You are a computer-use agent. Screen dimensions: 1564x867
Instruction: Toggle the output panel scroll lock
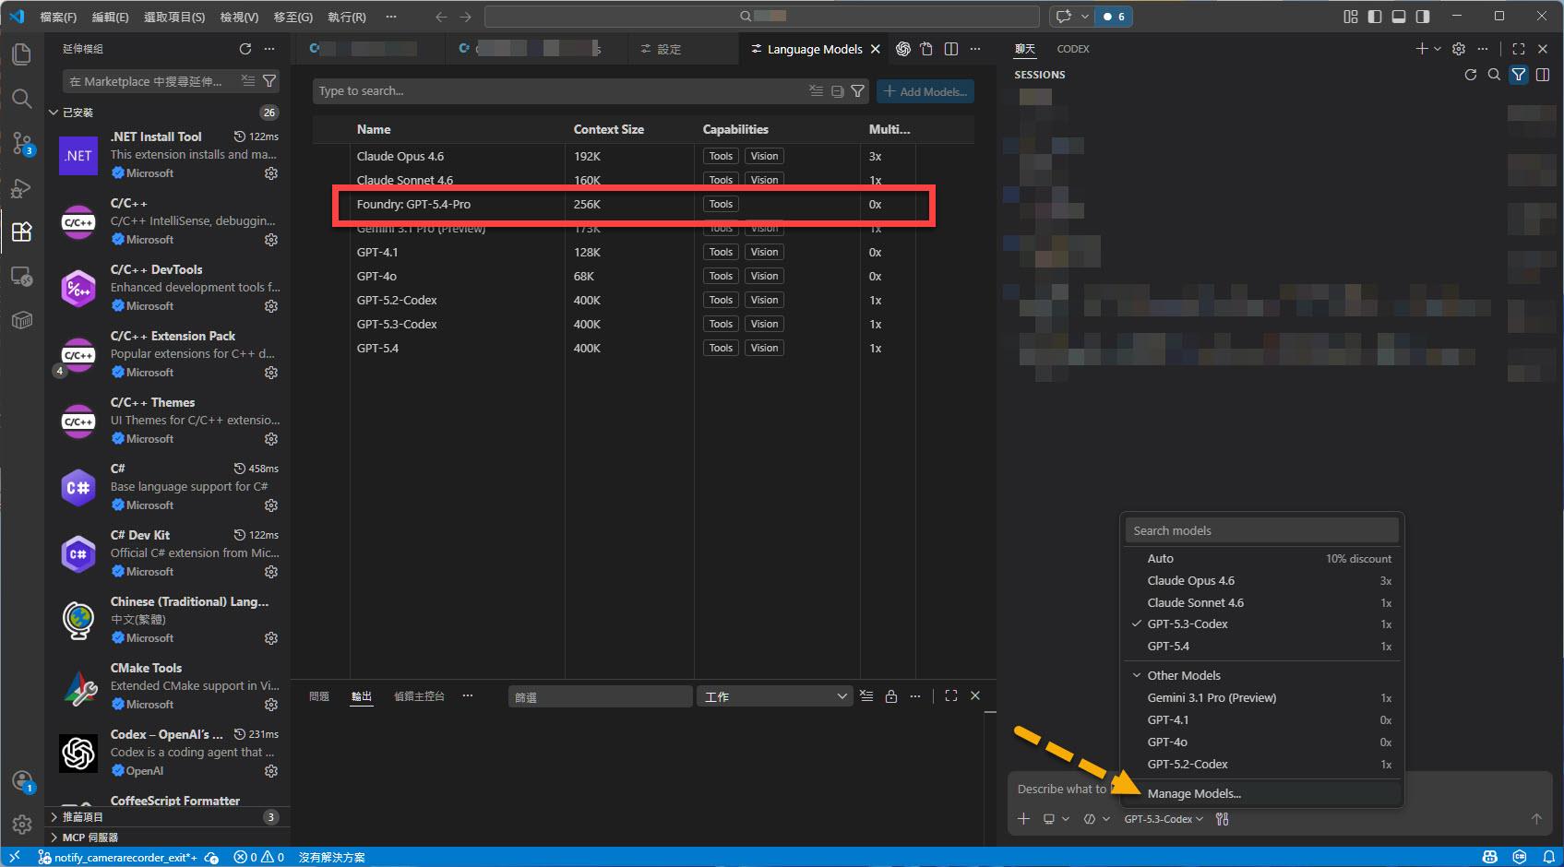point(891,696)
